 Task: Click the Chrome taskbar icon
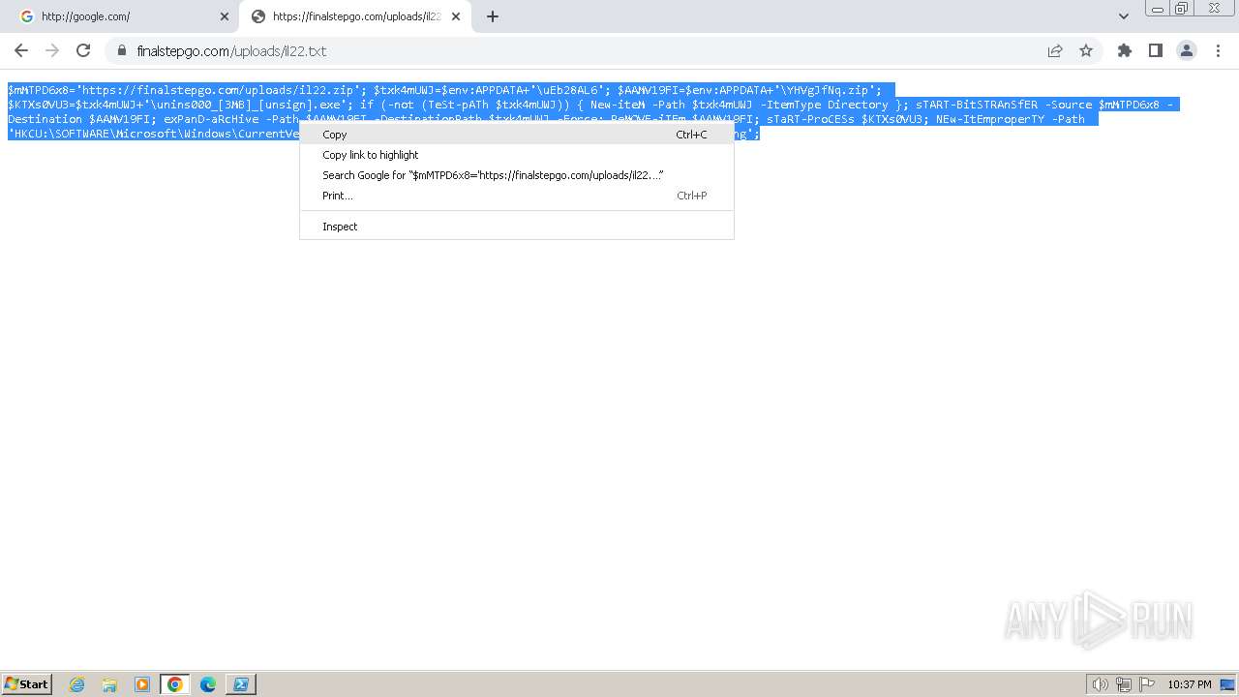175,684
